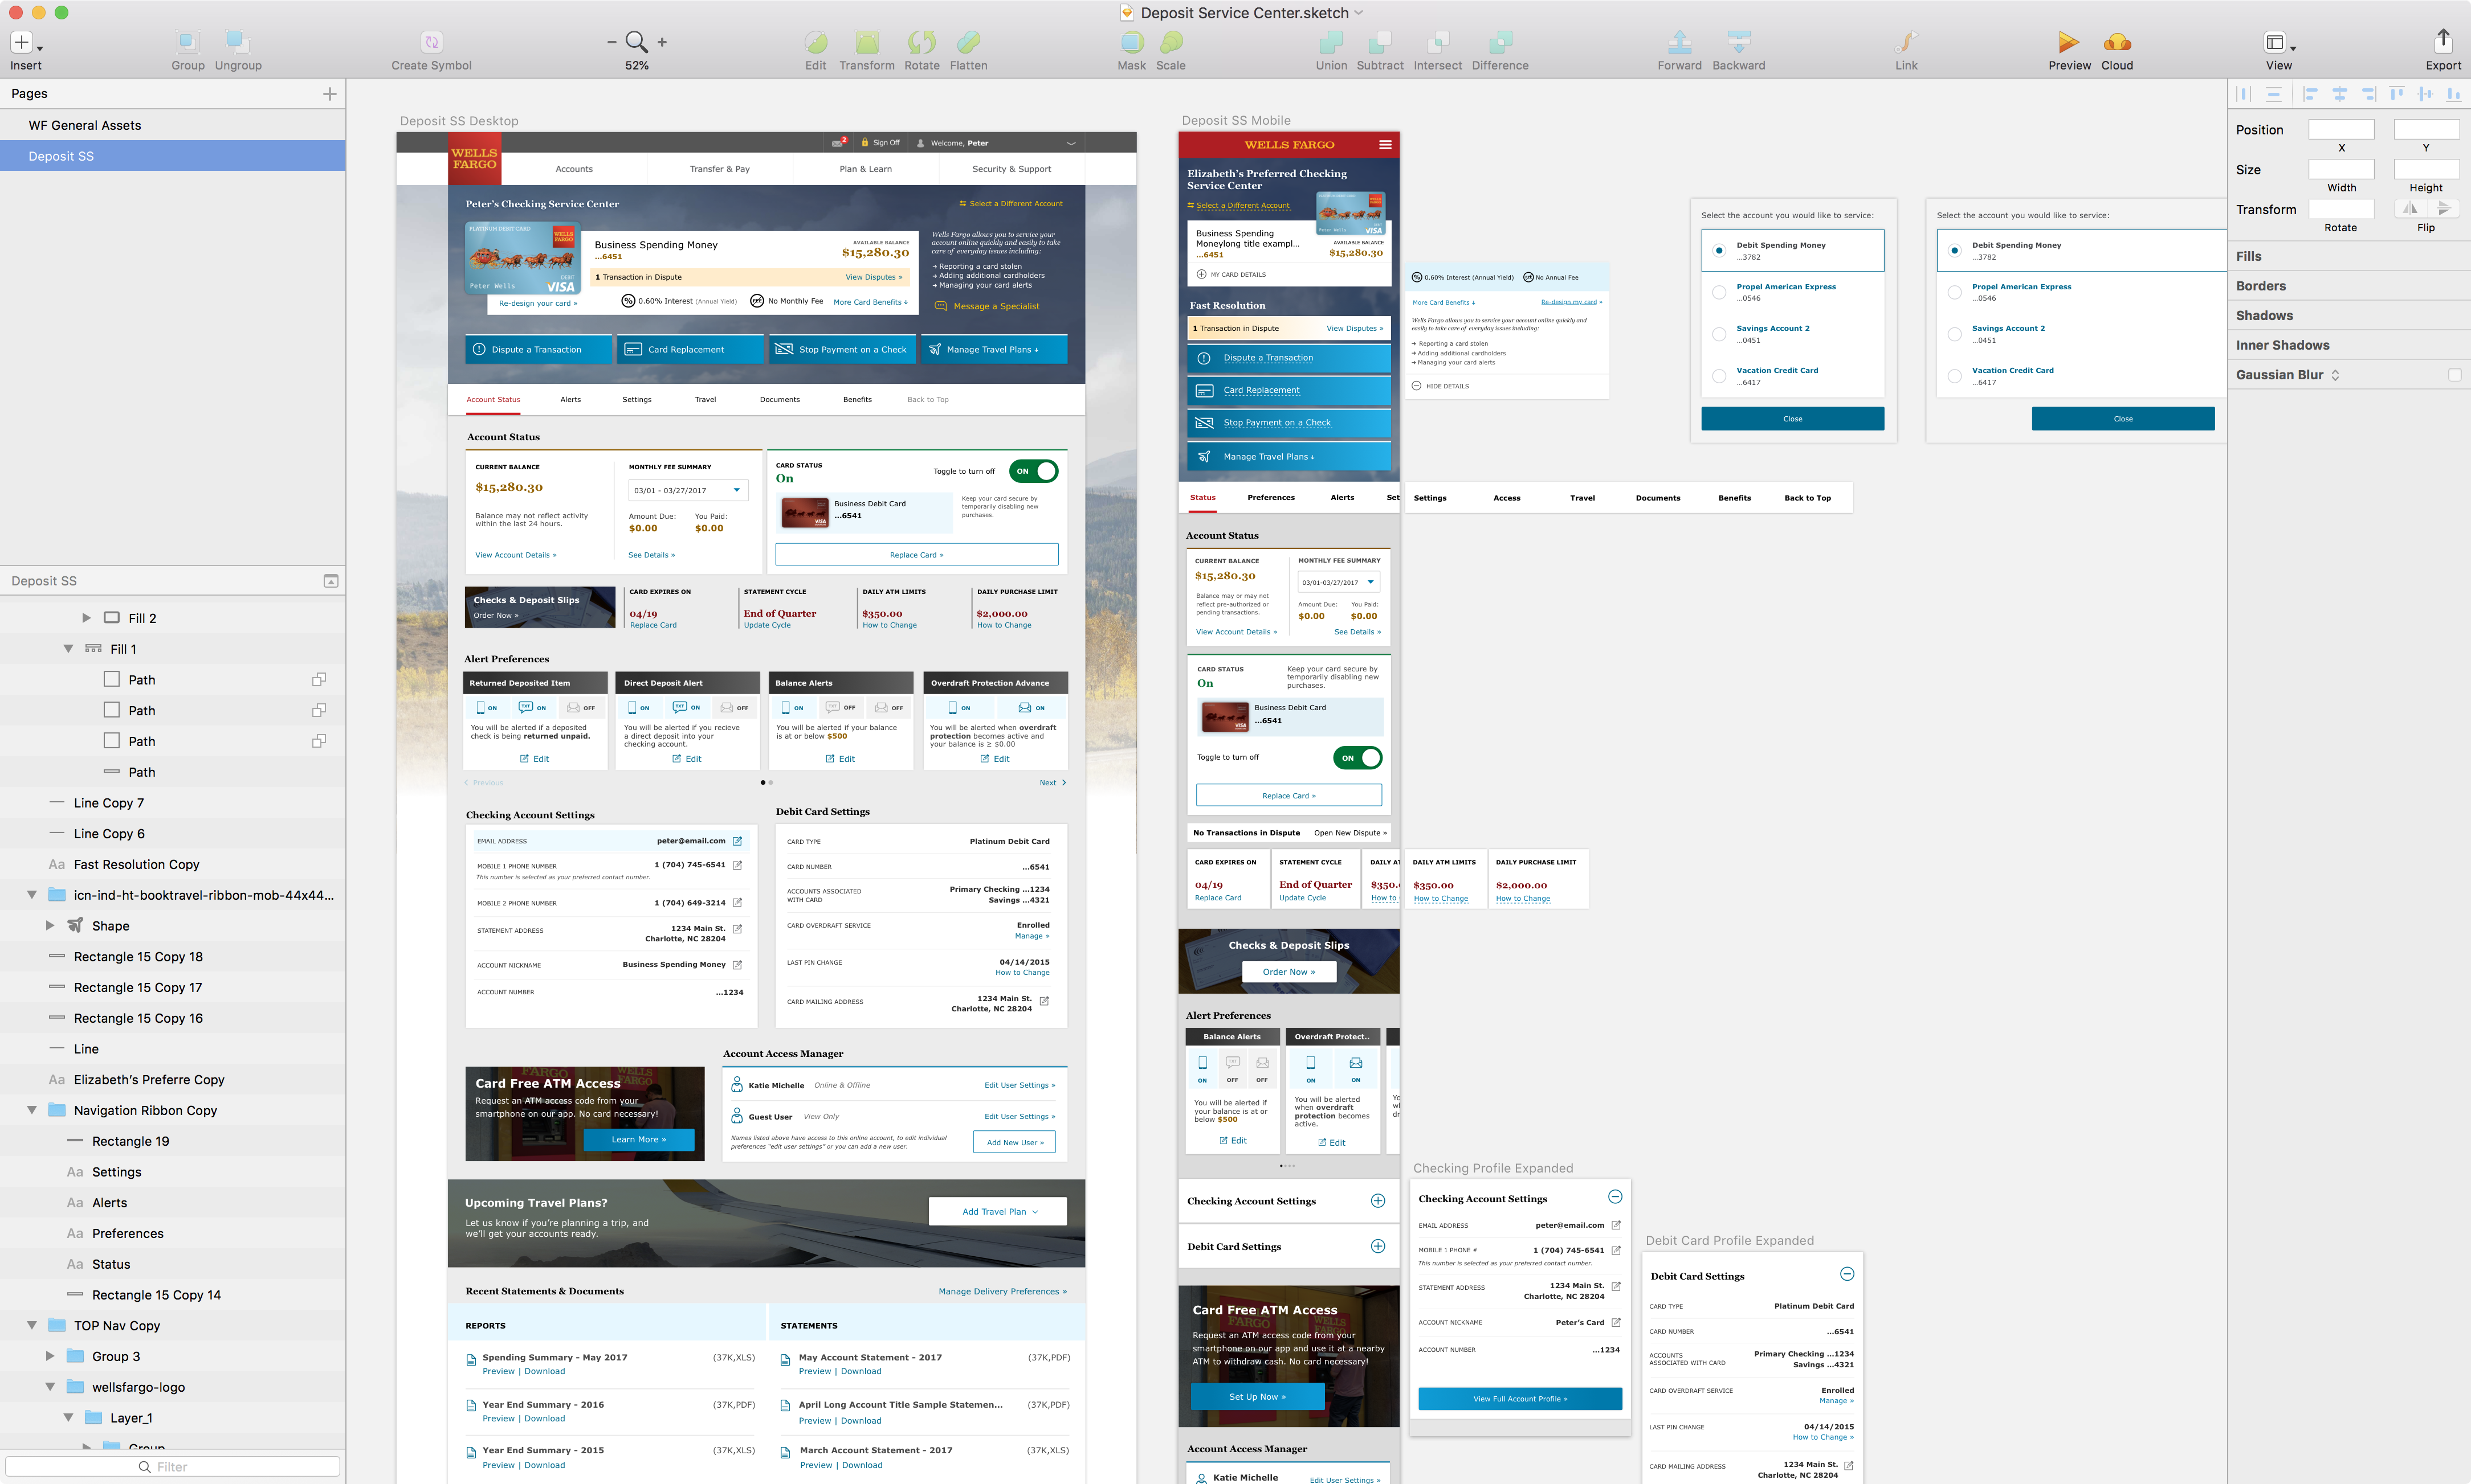
Task: Collapse the Navigation Ribbon Copy group
Action: pos(32,1110)
